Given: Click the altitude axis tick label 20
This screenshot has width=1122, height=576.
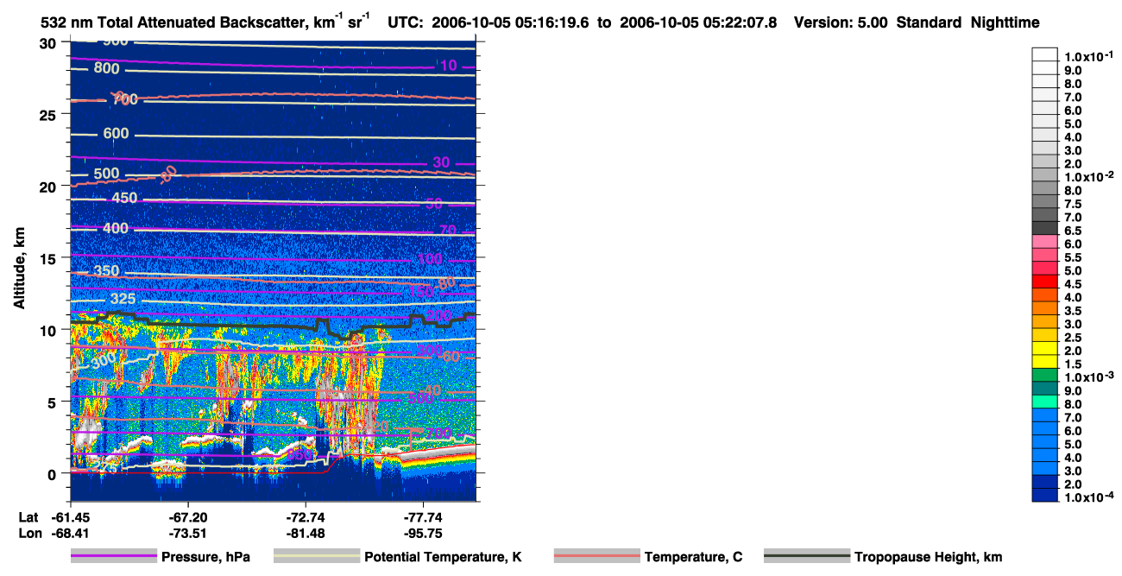Looking at the screenshot, I should (x=48, y=187).
